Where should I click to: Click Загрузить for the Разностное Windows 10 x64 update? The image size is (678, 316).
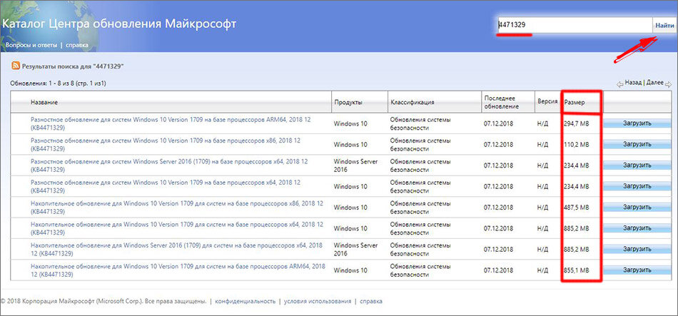(x=637, y=186)
